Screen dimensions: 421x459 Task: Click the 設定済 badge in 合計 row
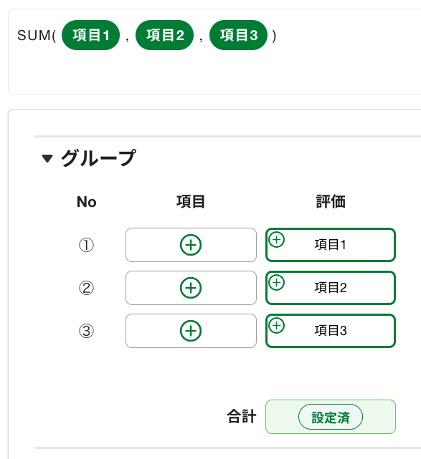point(331,417)
